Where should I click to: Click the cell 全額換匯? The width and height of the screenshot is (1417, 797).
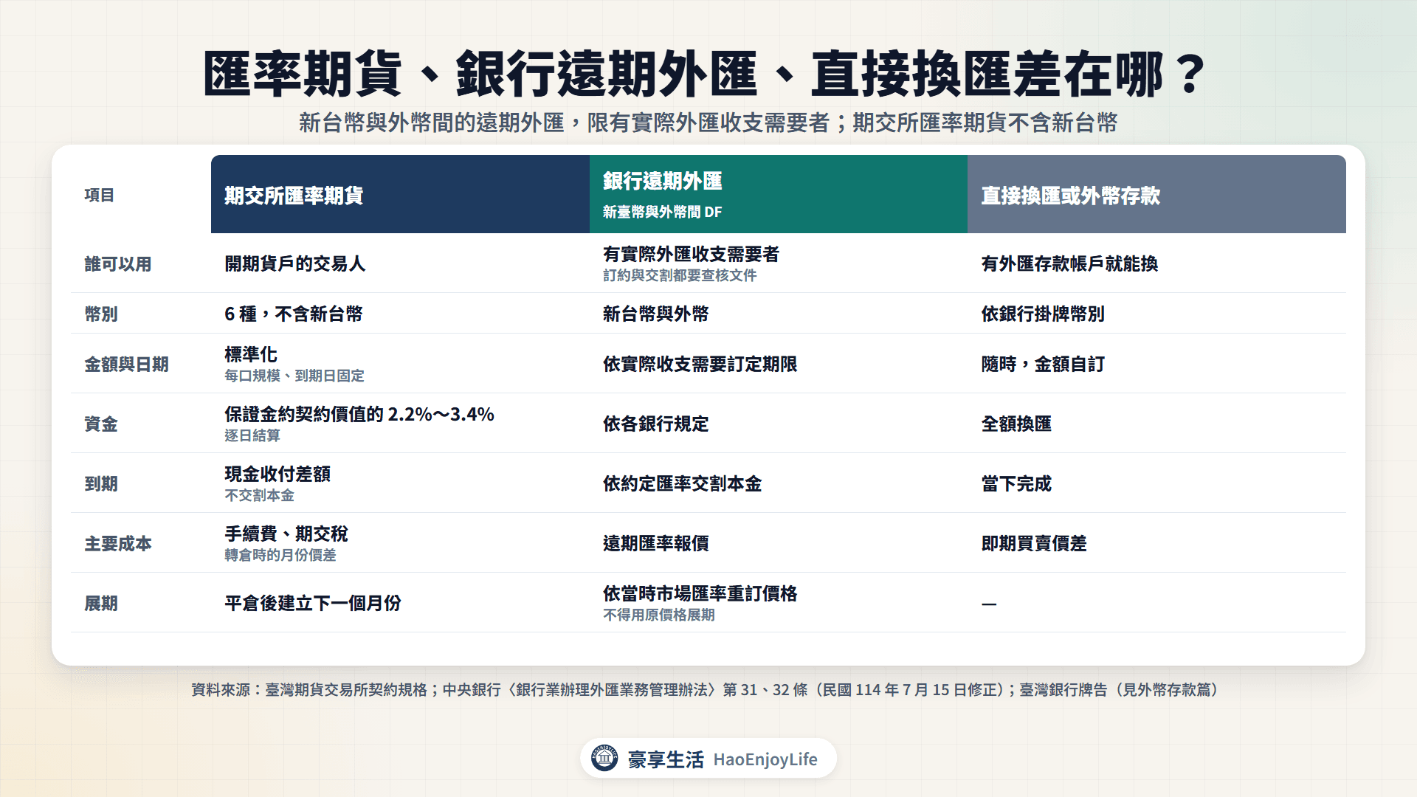[x=1016, y=424]
